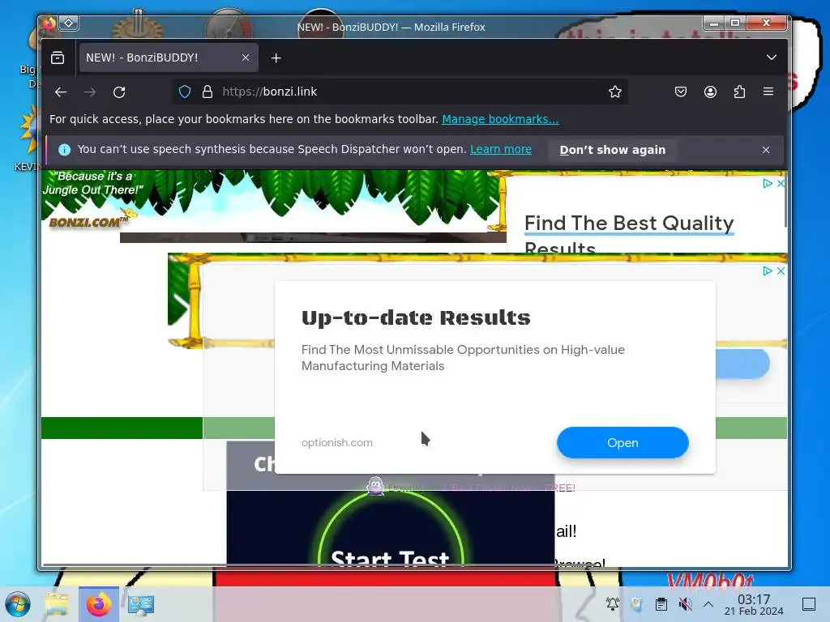Switch to Firefox in the taskbar
Viewport: 830px width, 622px height.
coord(98,604)
